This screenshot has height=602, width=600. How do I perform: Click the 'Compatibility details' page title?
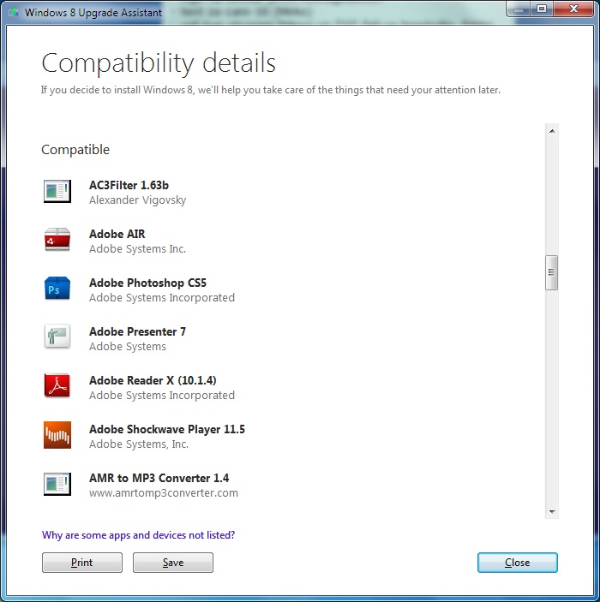pyautogui.click(x=159, y=63)
